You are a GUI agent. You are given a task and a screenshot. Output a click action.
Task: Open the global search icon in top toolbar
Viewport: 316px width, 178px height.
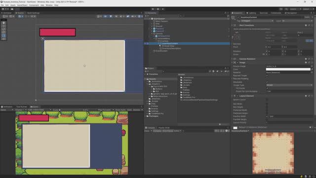(286, 9)
